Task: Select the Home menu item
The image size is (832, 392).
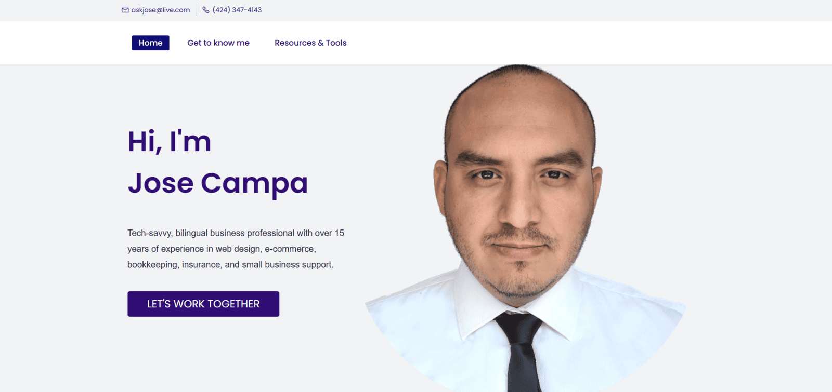Action: pyautogui.click(x=150, y=43)
